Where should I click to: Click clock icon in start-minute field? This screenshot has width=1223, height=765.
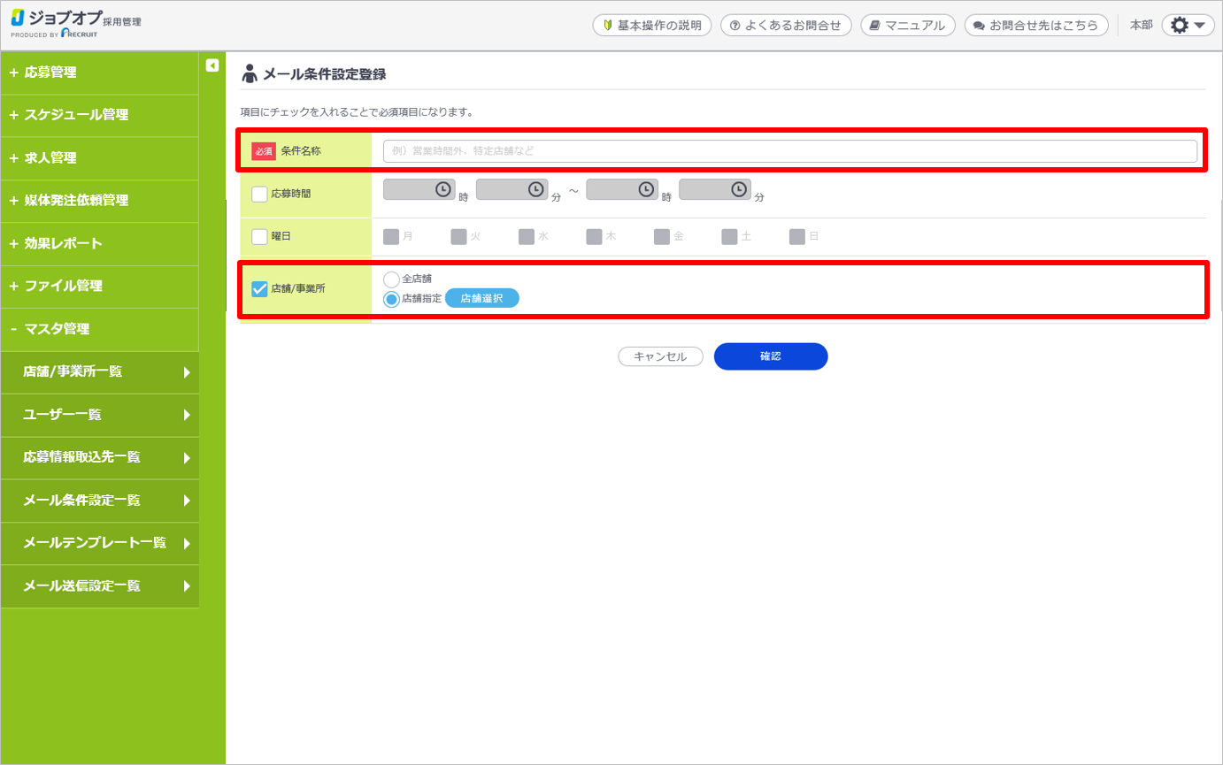pyautogui.click(x=535, y=189)
